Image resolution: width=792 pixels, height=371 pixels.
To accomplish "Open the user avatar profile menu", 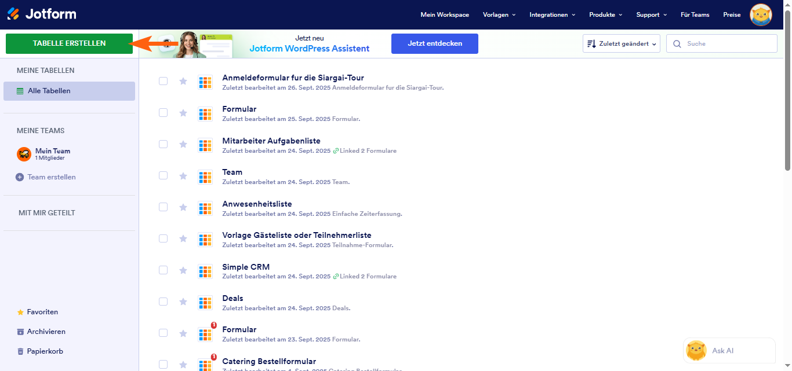I will (x=761, y=14).
